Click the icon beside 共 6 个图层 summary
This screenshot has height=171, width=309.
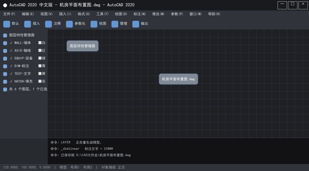(x=5, y=90)
